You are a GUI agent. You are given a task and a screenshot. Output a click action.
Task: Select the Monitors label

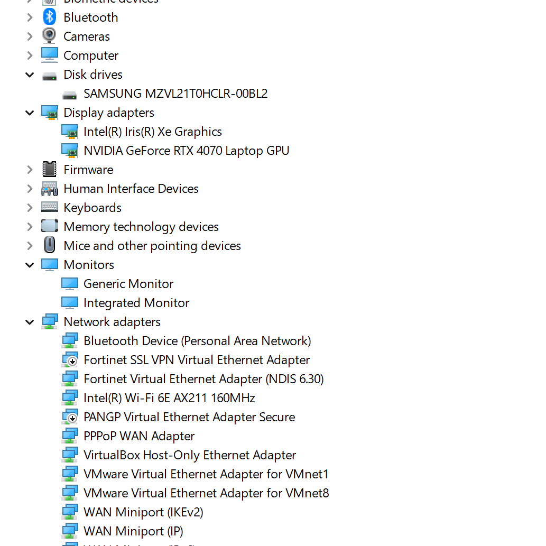[x=89, y=265]
